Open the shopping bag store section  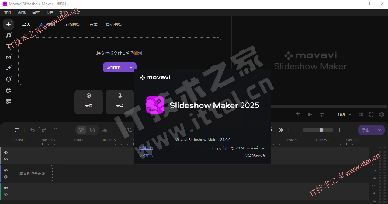[x=9, y=90]
